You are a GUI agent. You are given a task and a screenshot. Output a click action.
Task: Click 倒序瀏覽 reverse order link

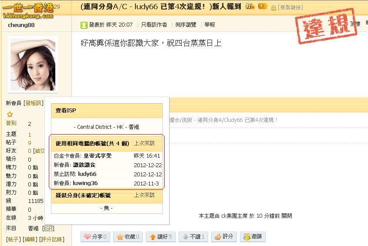click(186, 25)
